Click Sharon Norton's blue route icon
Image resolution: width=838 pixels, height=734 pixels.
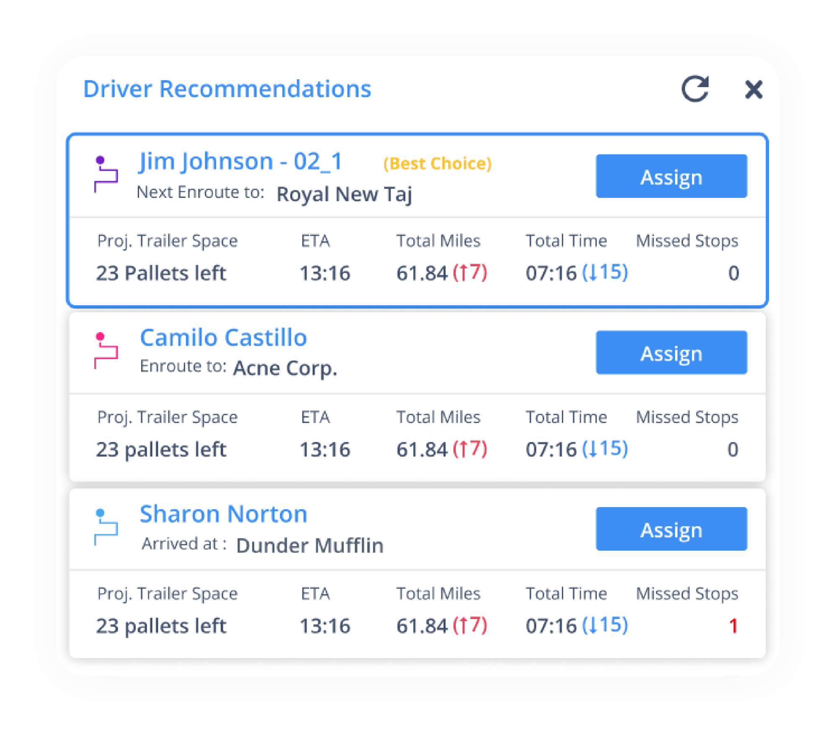point(105,527)
